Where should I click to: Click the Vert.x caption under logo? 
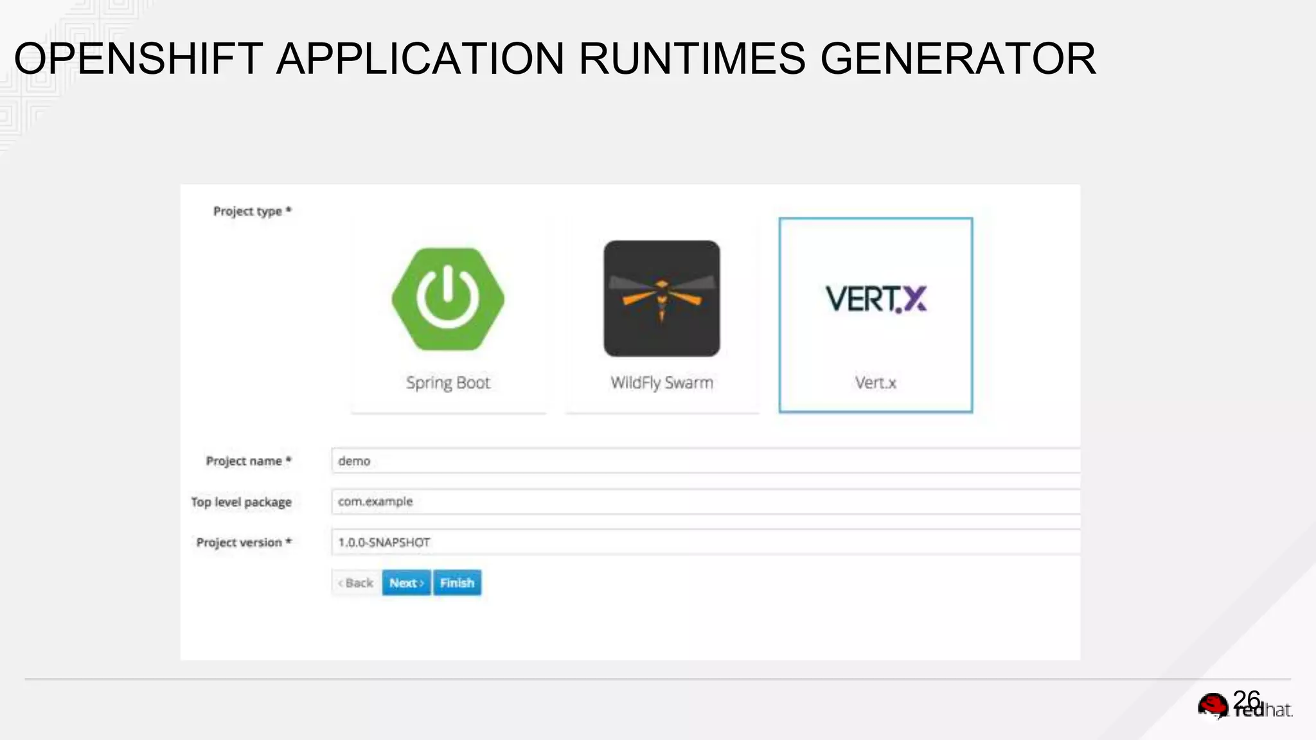pos(875,383)
